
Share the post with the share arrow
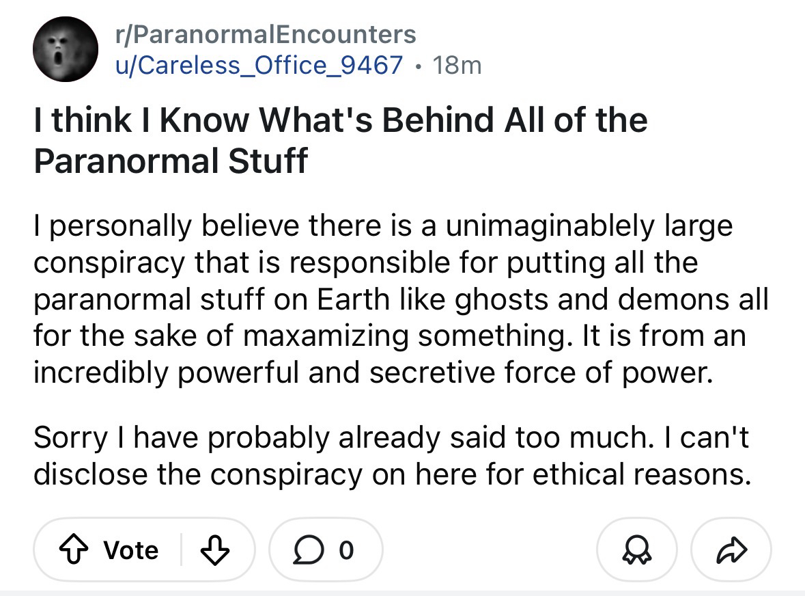point(731,550)
